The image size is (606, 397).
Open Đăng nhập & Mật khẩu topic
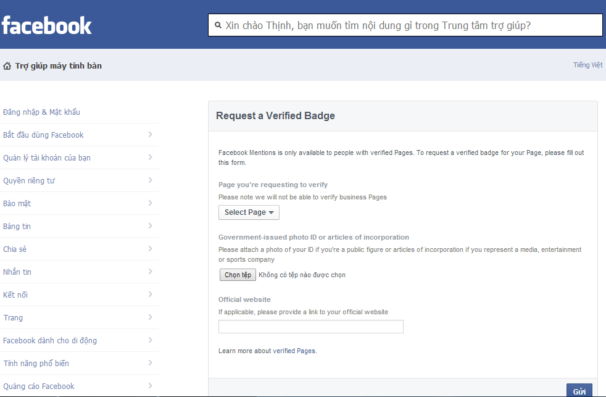pyautogui.click(x=42, y=112)
